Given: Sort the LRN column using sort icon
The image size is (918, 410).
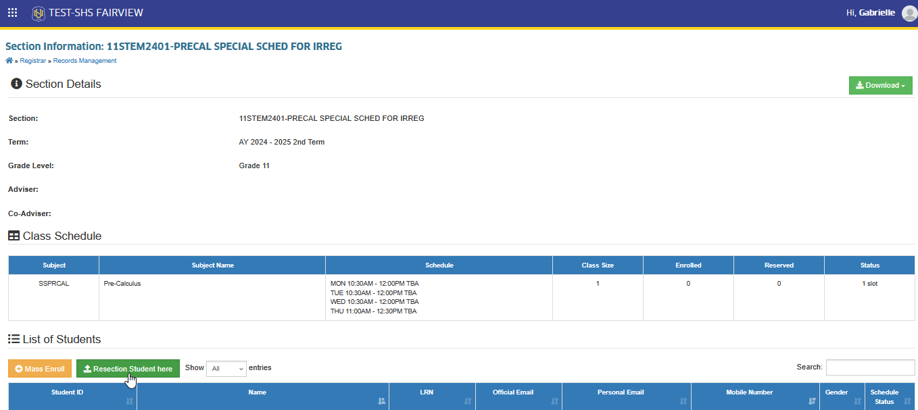Looking at the screenshot, I should tap(468, 401).
